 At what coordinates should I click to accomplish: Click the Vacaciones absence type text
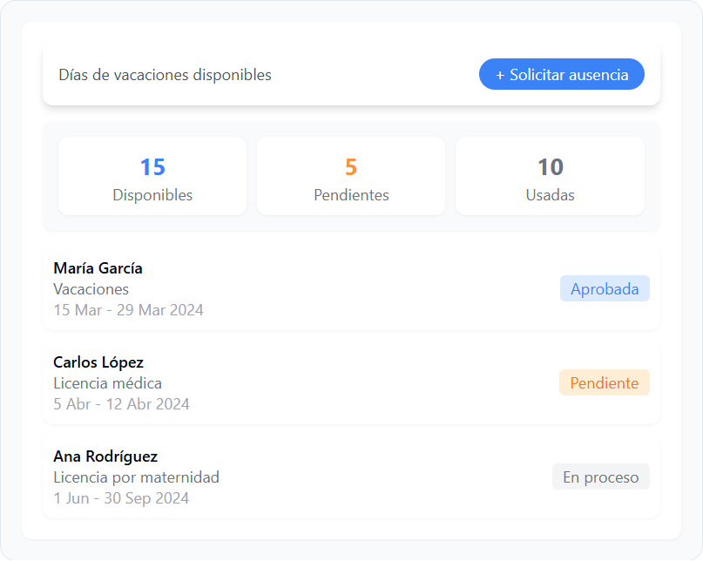[x=91, y=289]
